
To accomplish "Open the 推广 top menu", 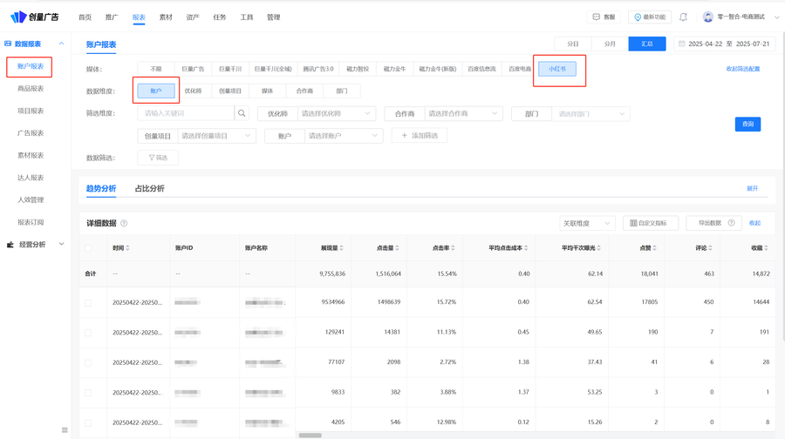I will [112, 17].
